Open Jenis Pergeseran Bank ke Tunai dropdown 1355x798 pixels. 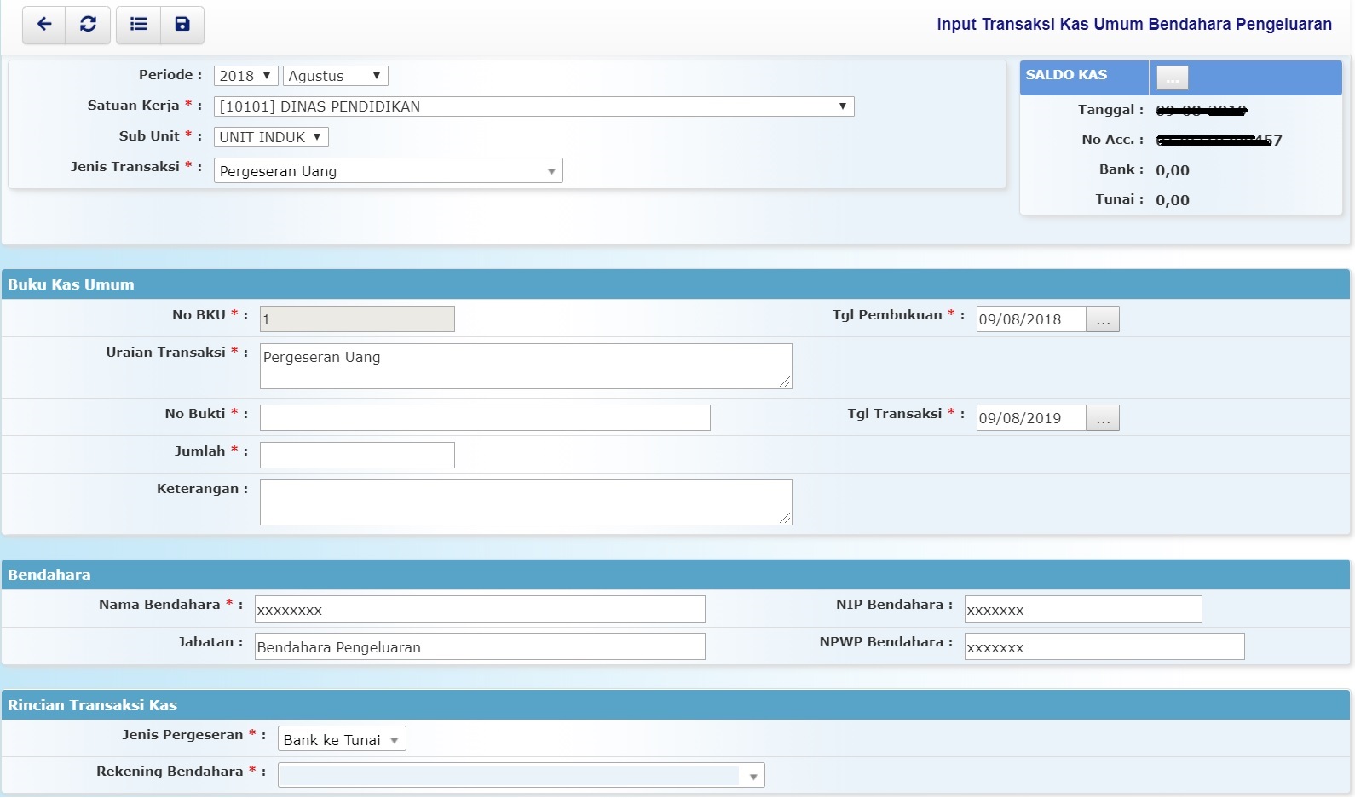342,739
